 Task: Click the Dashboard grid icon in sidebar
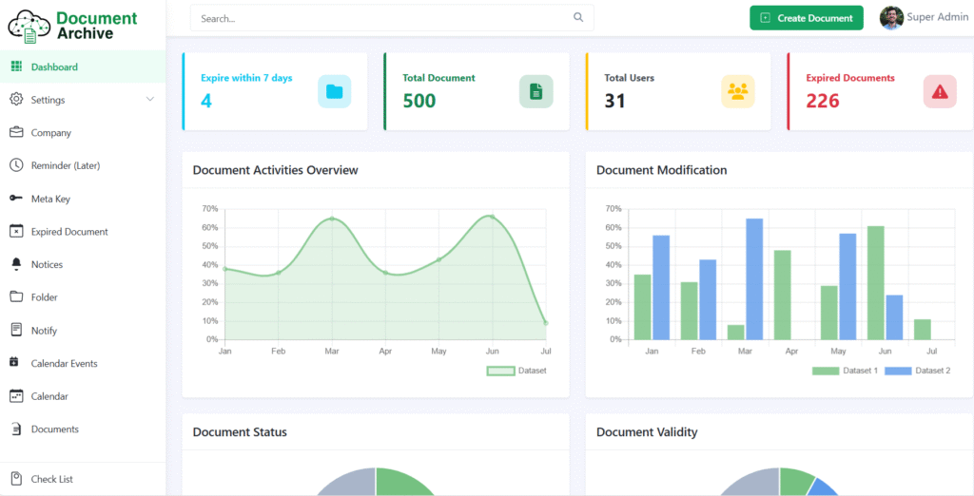[17, 67]
